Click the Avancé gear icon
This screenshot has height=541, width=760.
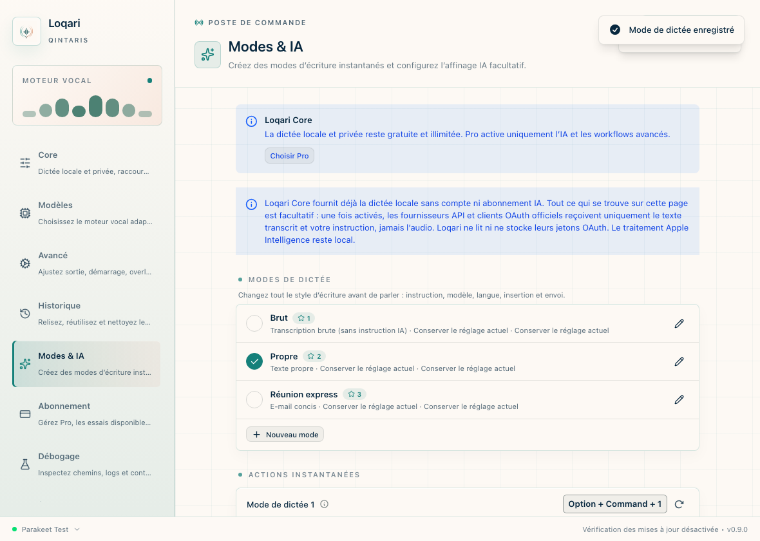25,263
